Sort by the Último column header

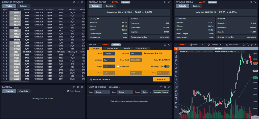point(27,10)
